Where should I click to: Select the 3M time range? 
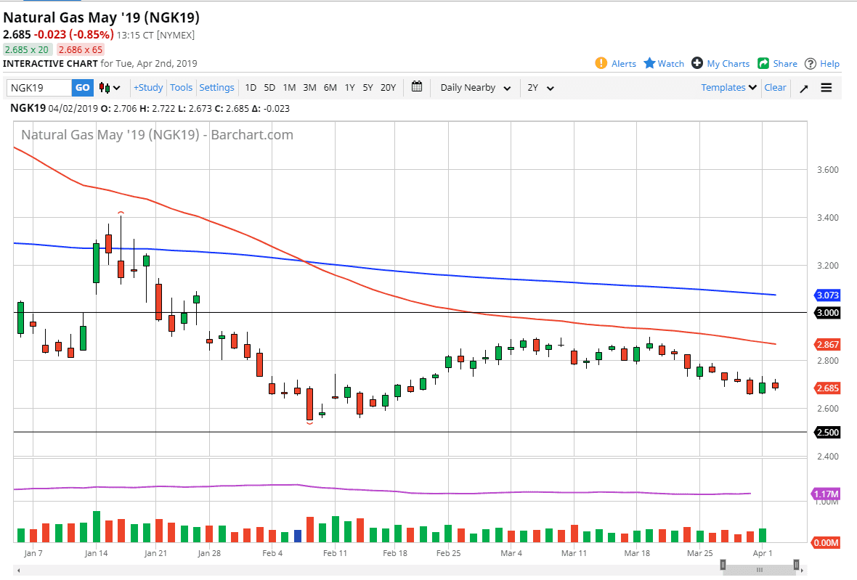coord(309,88)
